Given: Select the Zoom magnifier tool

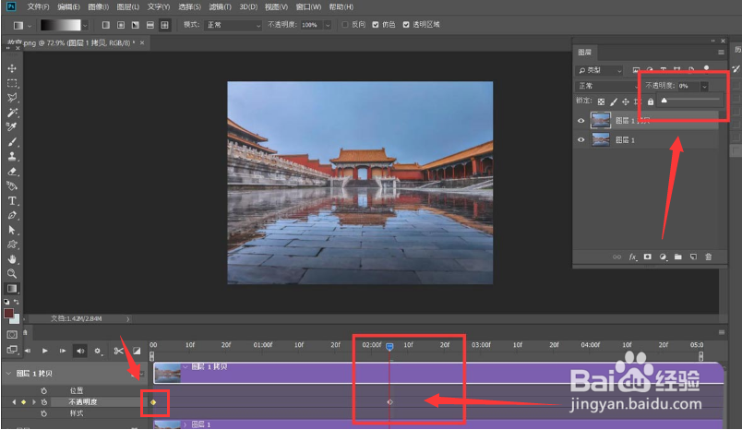Looking at the screenshot, I should tap(12, 273).
